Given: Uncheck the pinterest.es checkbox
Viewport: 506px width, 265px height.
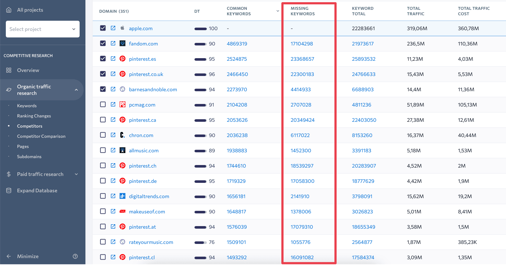Looking at the screenshot, I should [x=103, y=59].
